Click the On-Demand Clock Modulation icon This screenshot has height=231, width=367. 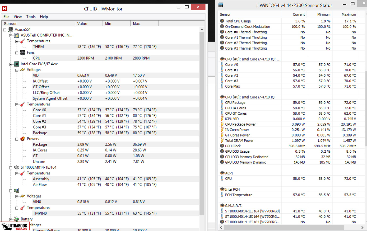(222, 26)
